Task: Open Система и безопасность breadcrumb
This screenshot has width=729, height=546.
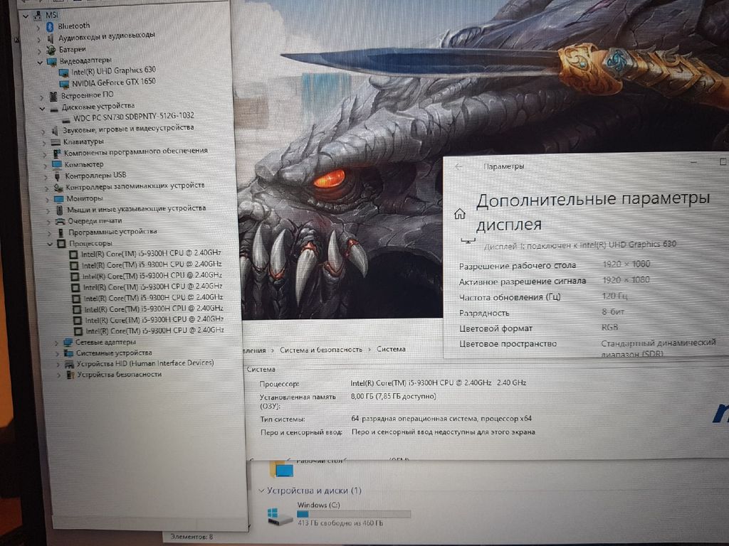Action: 321,350
